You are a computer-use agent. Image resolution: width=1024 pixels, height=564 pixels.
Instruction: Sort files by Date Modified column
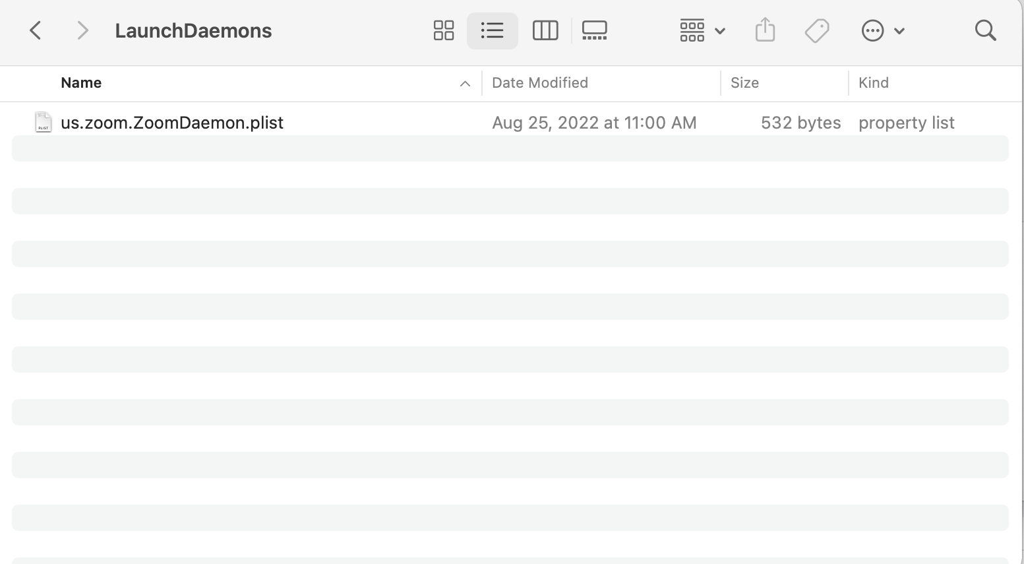coord(540,83)
